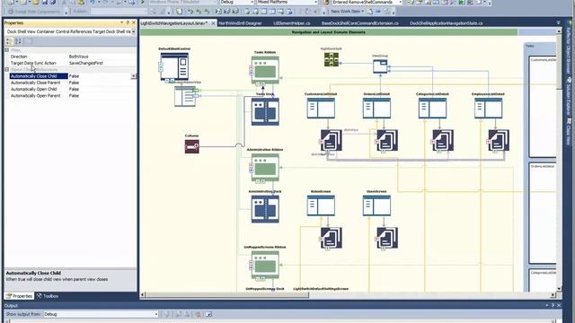Click the Toggle Word Wrap icon in Output
This screenshot has width=575, height=323.
pyautogui.click(x=208, y=314)
